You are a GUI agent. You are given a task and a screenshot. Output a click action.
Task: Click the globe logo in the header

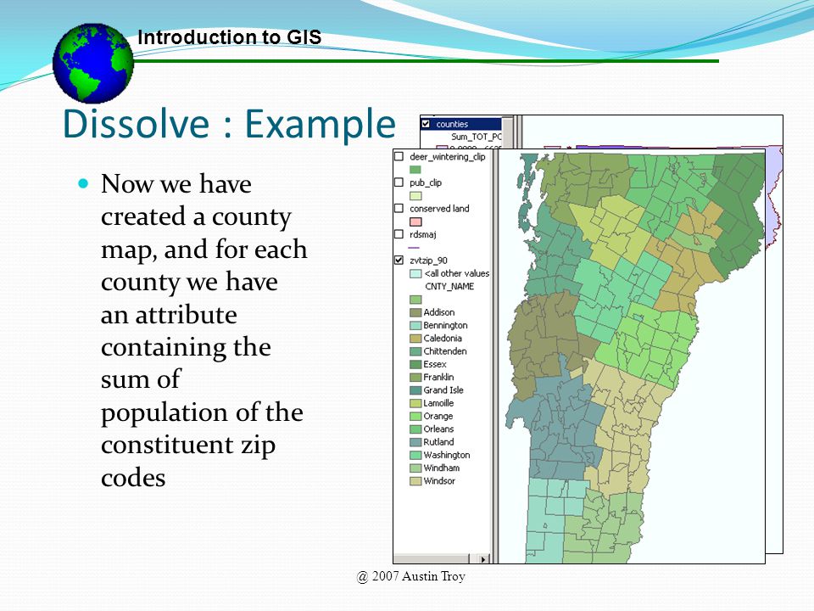point(93,63)
